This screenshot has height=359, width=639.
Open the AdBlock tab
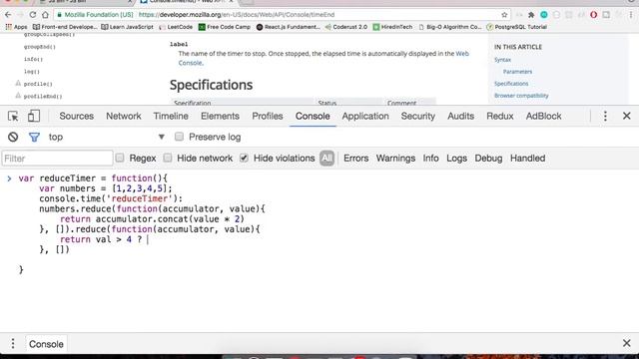543,116
